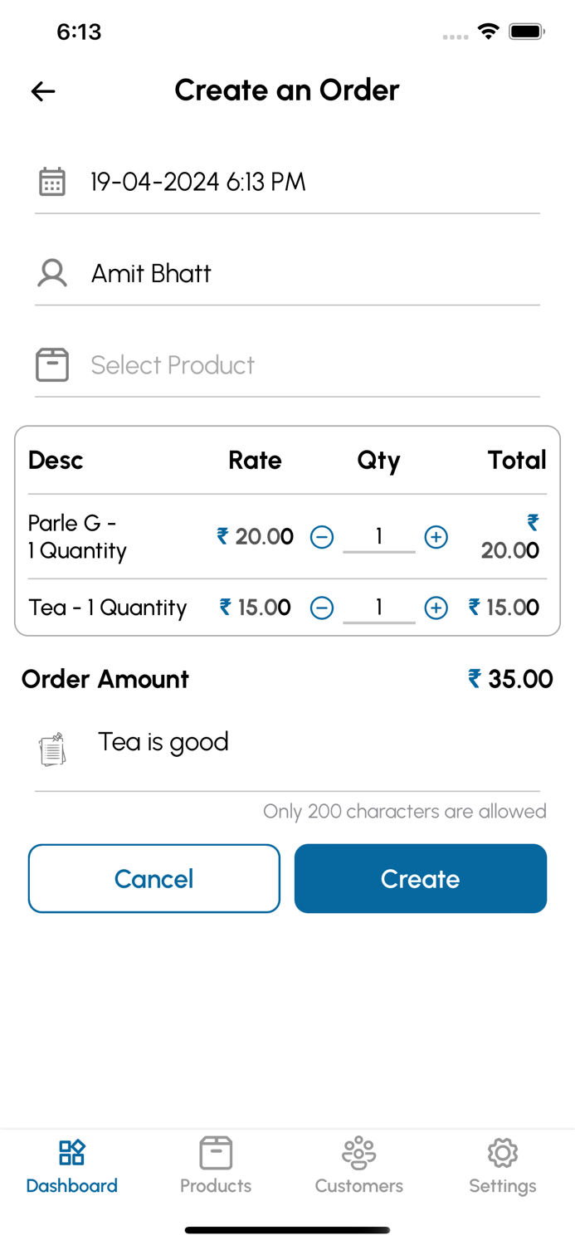Image resolution: width=575 pixels, height=1245 pixels.
Task: Click the product box icon
Action: 52,365
